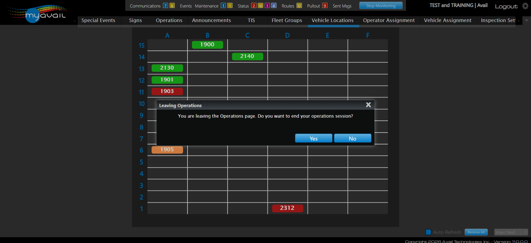Click the Stop Monitoring button

[381, 6]
